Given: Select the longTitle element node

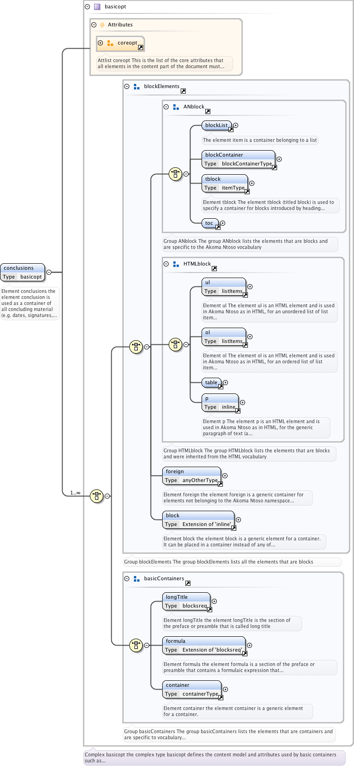Looking at the screenshot, I should 186,601.
